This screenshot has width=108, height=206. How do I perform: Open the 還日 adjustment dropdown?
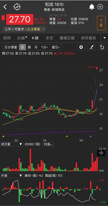click(x=56, y=47)
